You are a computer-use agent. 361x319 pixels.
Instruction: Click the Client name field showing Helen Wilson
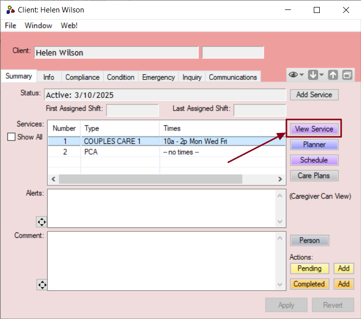click(116, 53)
